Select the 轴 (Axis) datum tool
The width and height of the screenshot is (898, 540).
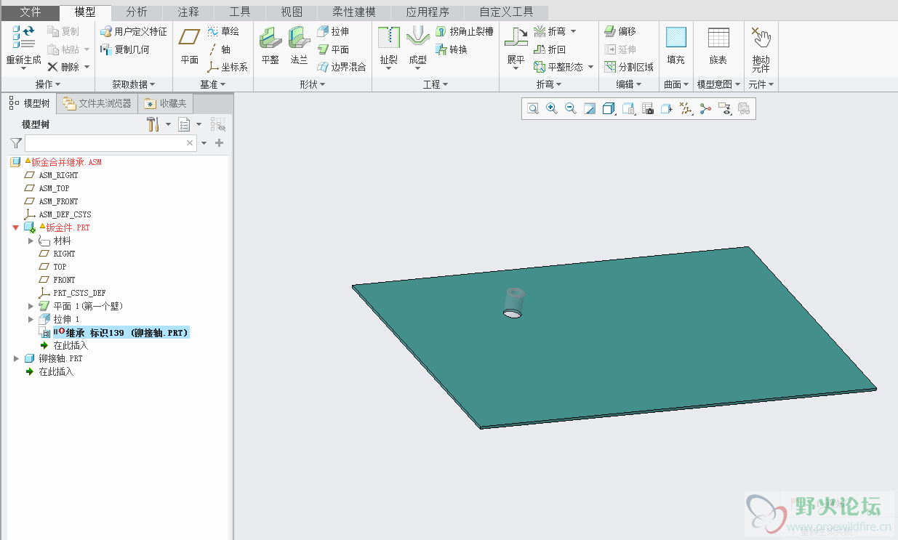coord(219,49)
